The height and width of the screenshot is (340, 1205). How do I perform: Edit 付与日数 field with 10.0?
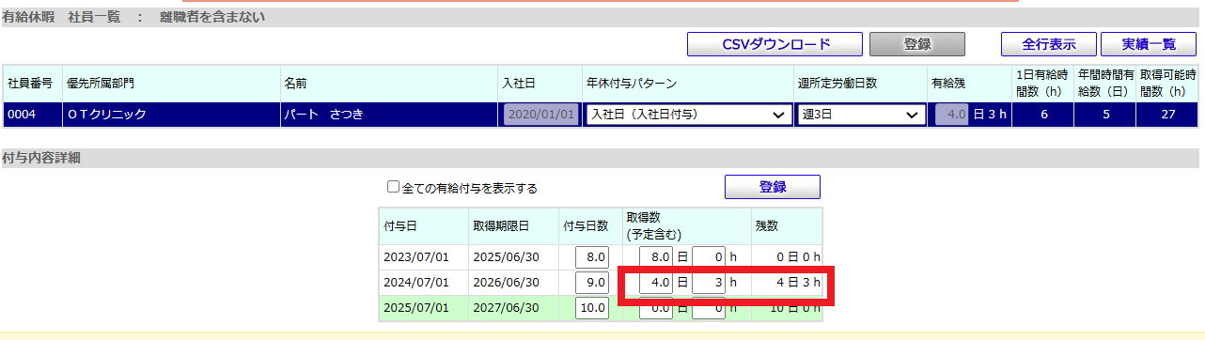click(x=592, y=308)
